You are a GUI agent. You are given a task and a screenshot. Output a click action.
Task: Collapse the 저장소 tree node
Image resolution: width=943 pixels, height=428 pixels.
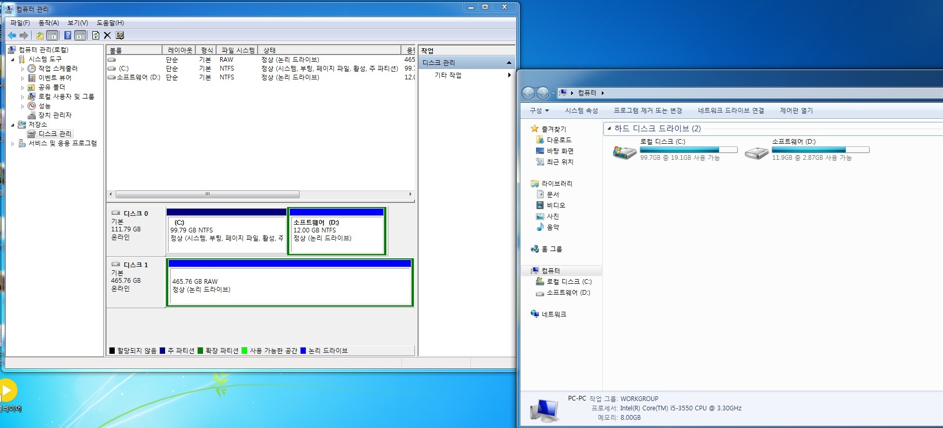[13, 125]
